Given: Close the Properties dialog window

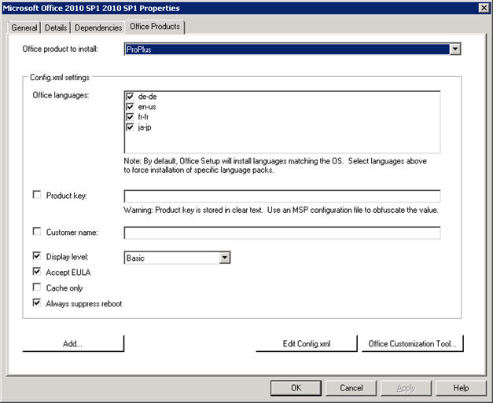Looking at the screenshot, I should click(x=484, y=8).
